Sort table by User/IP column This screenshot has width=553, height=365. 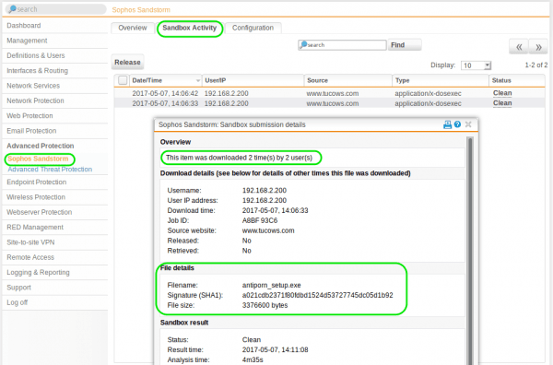click(x=253, y=80)
